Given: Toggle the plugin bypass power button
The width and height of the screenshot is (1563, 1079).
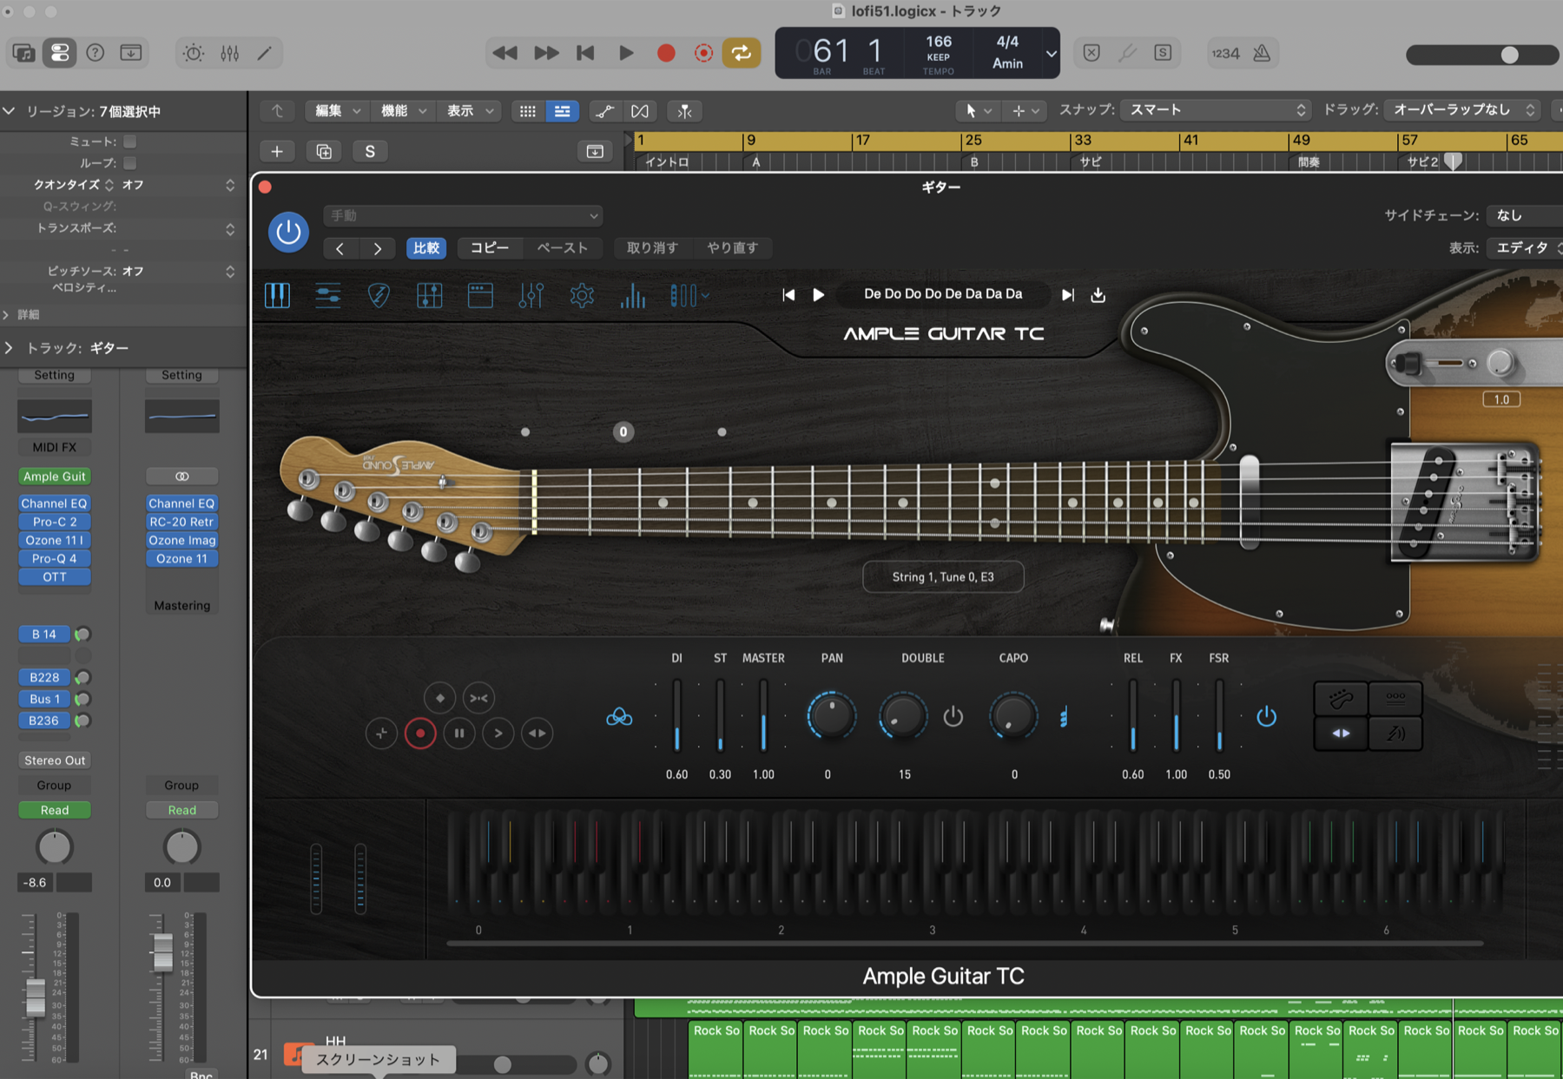Looking at the screenshot, I should (x=288, y=232).
